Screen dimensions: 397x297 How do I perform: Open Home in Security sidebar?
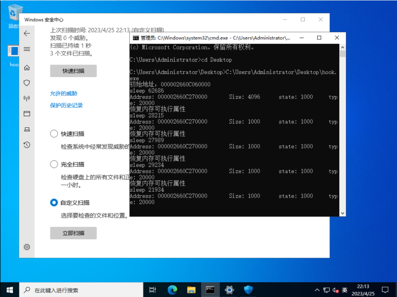click(27, 67)
